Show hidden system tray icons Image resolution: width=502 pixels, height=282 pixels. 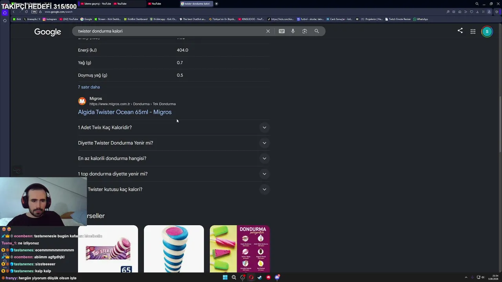[x=466, y=277]
